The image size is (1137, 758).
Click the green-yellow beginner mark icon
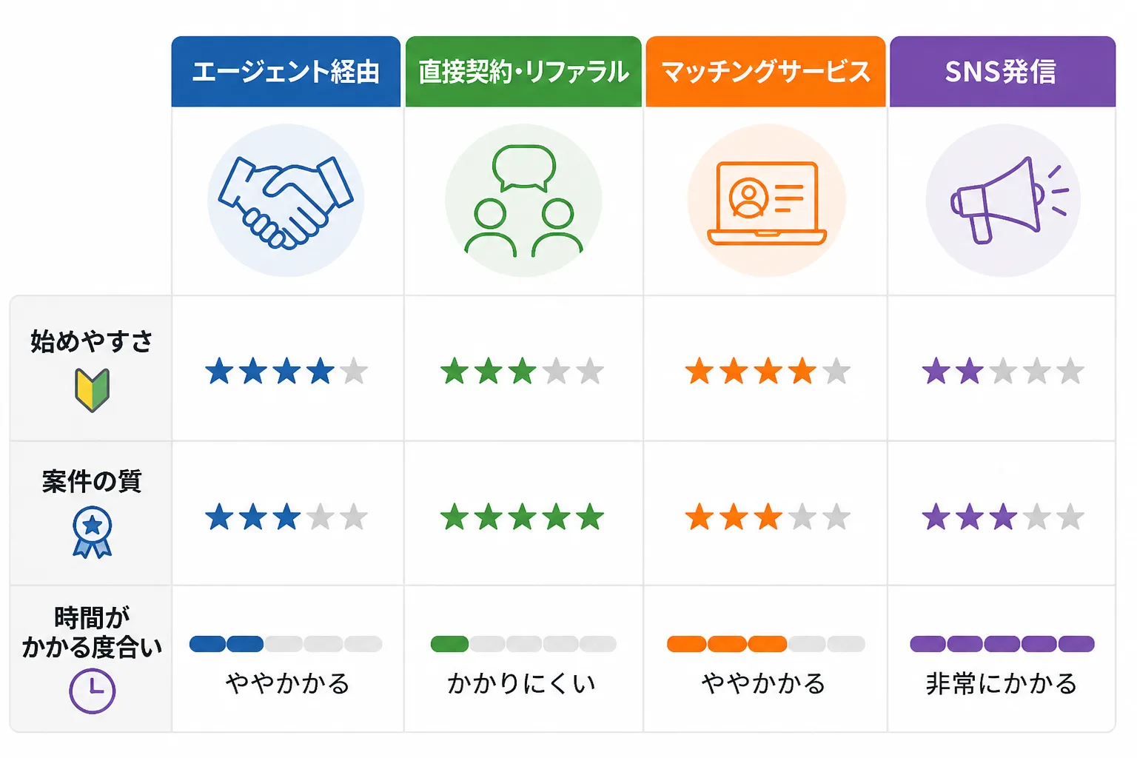pos(92,390)
